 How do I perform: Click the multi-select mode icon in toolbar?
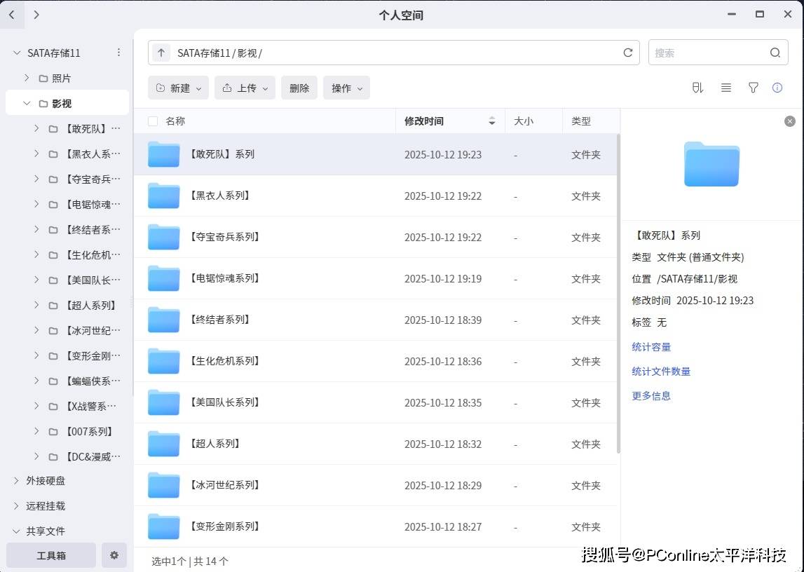[x=697, y=88]
